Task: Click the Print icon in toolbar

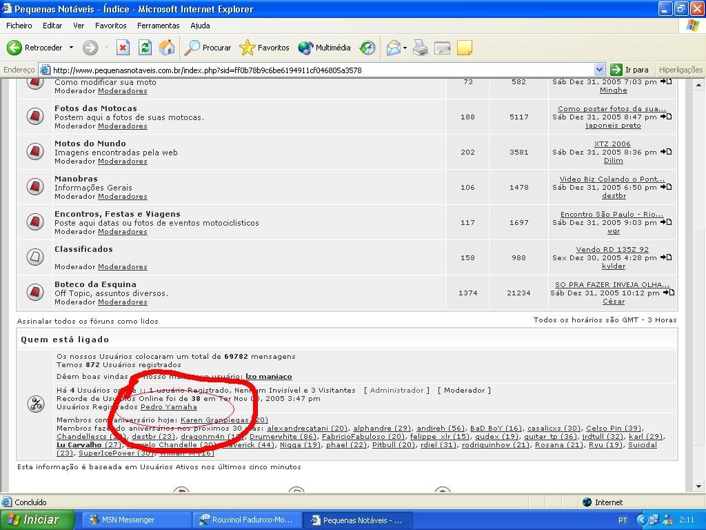Action: [421, 48]
